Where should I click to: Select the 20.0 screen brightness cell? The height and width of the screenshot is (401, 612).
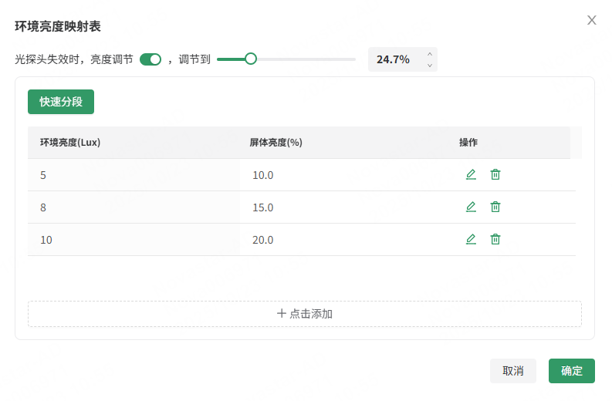(x=263, y=240)
